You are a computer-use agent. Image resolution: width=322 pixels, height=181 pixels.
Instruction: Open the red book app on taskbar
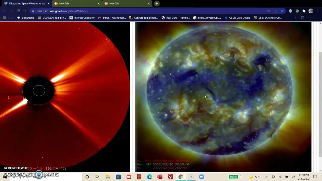tap(129, 177)
